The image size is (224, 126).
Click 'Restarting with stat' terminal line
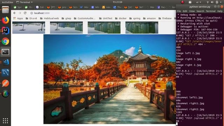pyautogui.click(x=194, y=23)
